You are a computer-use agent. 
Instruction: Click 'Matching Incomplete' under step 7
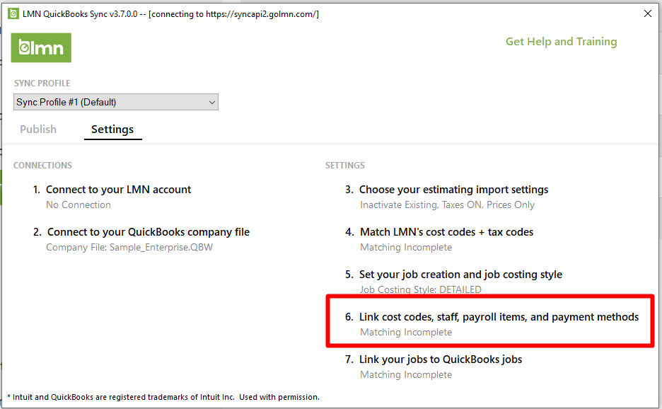tap(406, 375)
